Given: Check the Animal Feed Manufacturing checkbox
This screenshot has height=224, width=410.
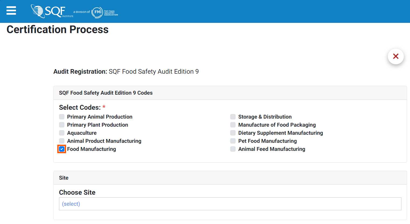Looking at the screenshot, I should point(233,149).
